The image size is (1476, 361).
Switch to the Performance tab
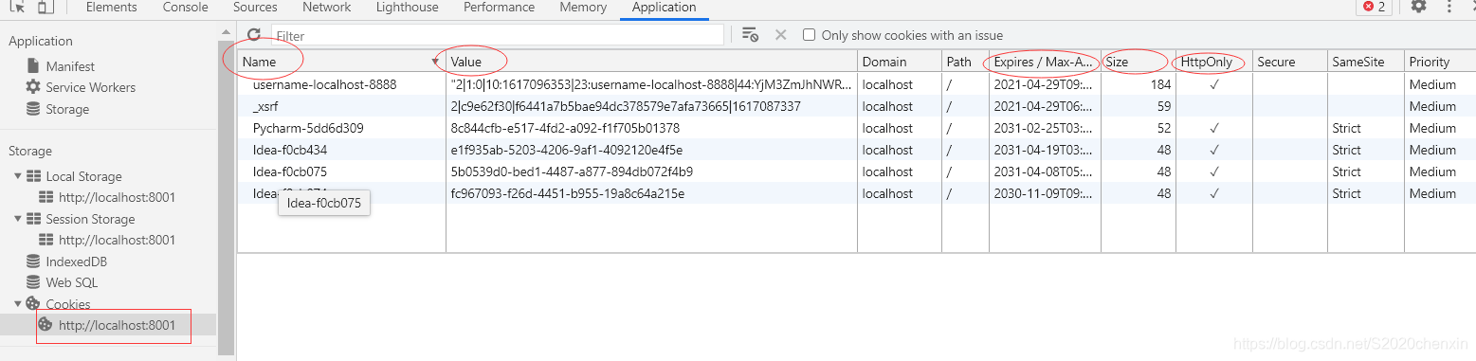(x=500, y=8)
